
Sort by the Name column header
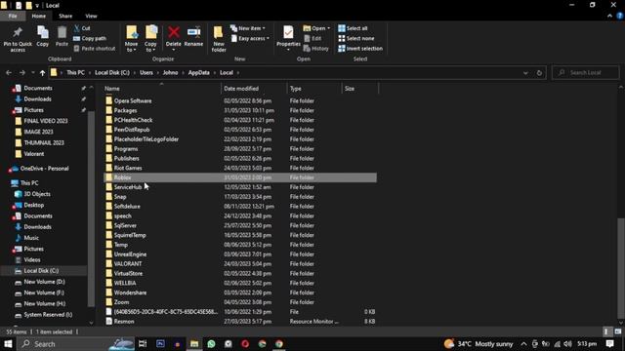(x=161, y=89)
